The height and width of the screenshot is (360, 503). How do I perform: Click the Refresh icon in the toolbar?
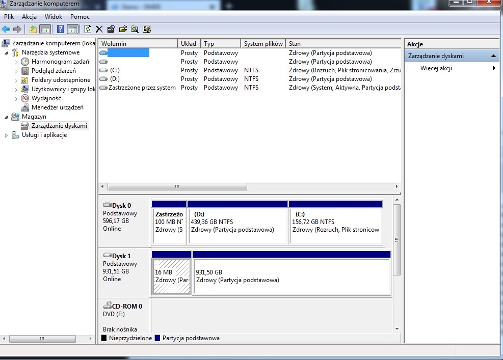point(88,30)
